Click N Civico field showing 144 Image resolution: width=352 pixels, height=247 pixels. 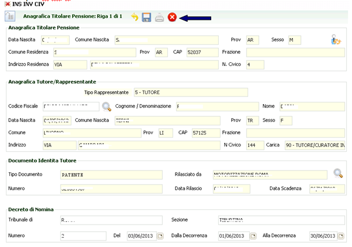click(255, 145)
